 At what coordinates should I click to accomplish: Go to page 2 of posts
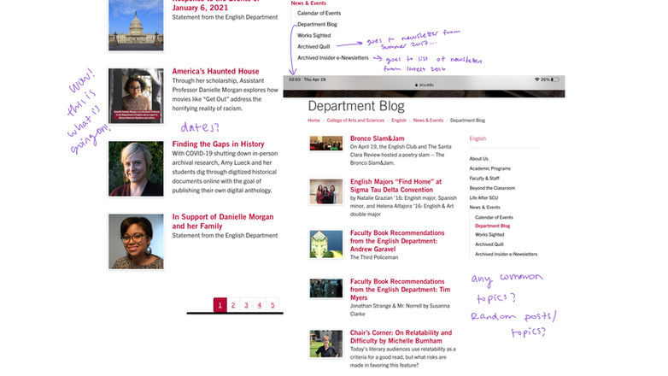coord(233,305)
